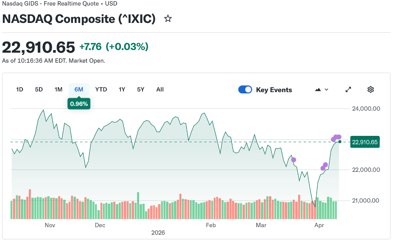Switch to 1M time range
Viewport: 397px width, 242px height.
coord(59,90)
